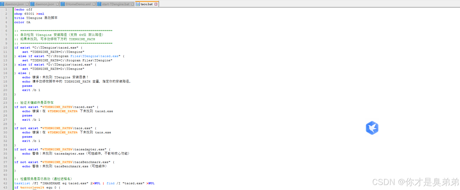Switch to the EHomeDemo.xml tab
This screenshot has height=190, width=460.
pyautogui.click(x=78, y=4)
